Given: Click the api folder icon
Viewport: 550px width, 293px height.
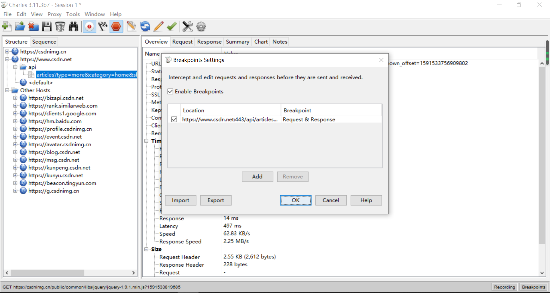Looking at the screenshot, I should click(x=23, y=67).
